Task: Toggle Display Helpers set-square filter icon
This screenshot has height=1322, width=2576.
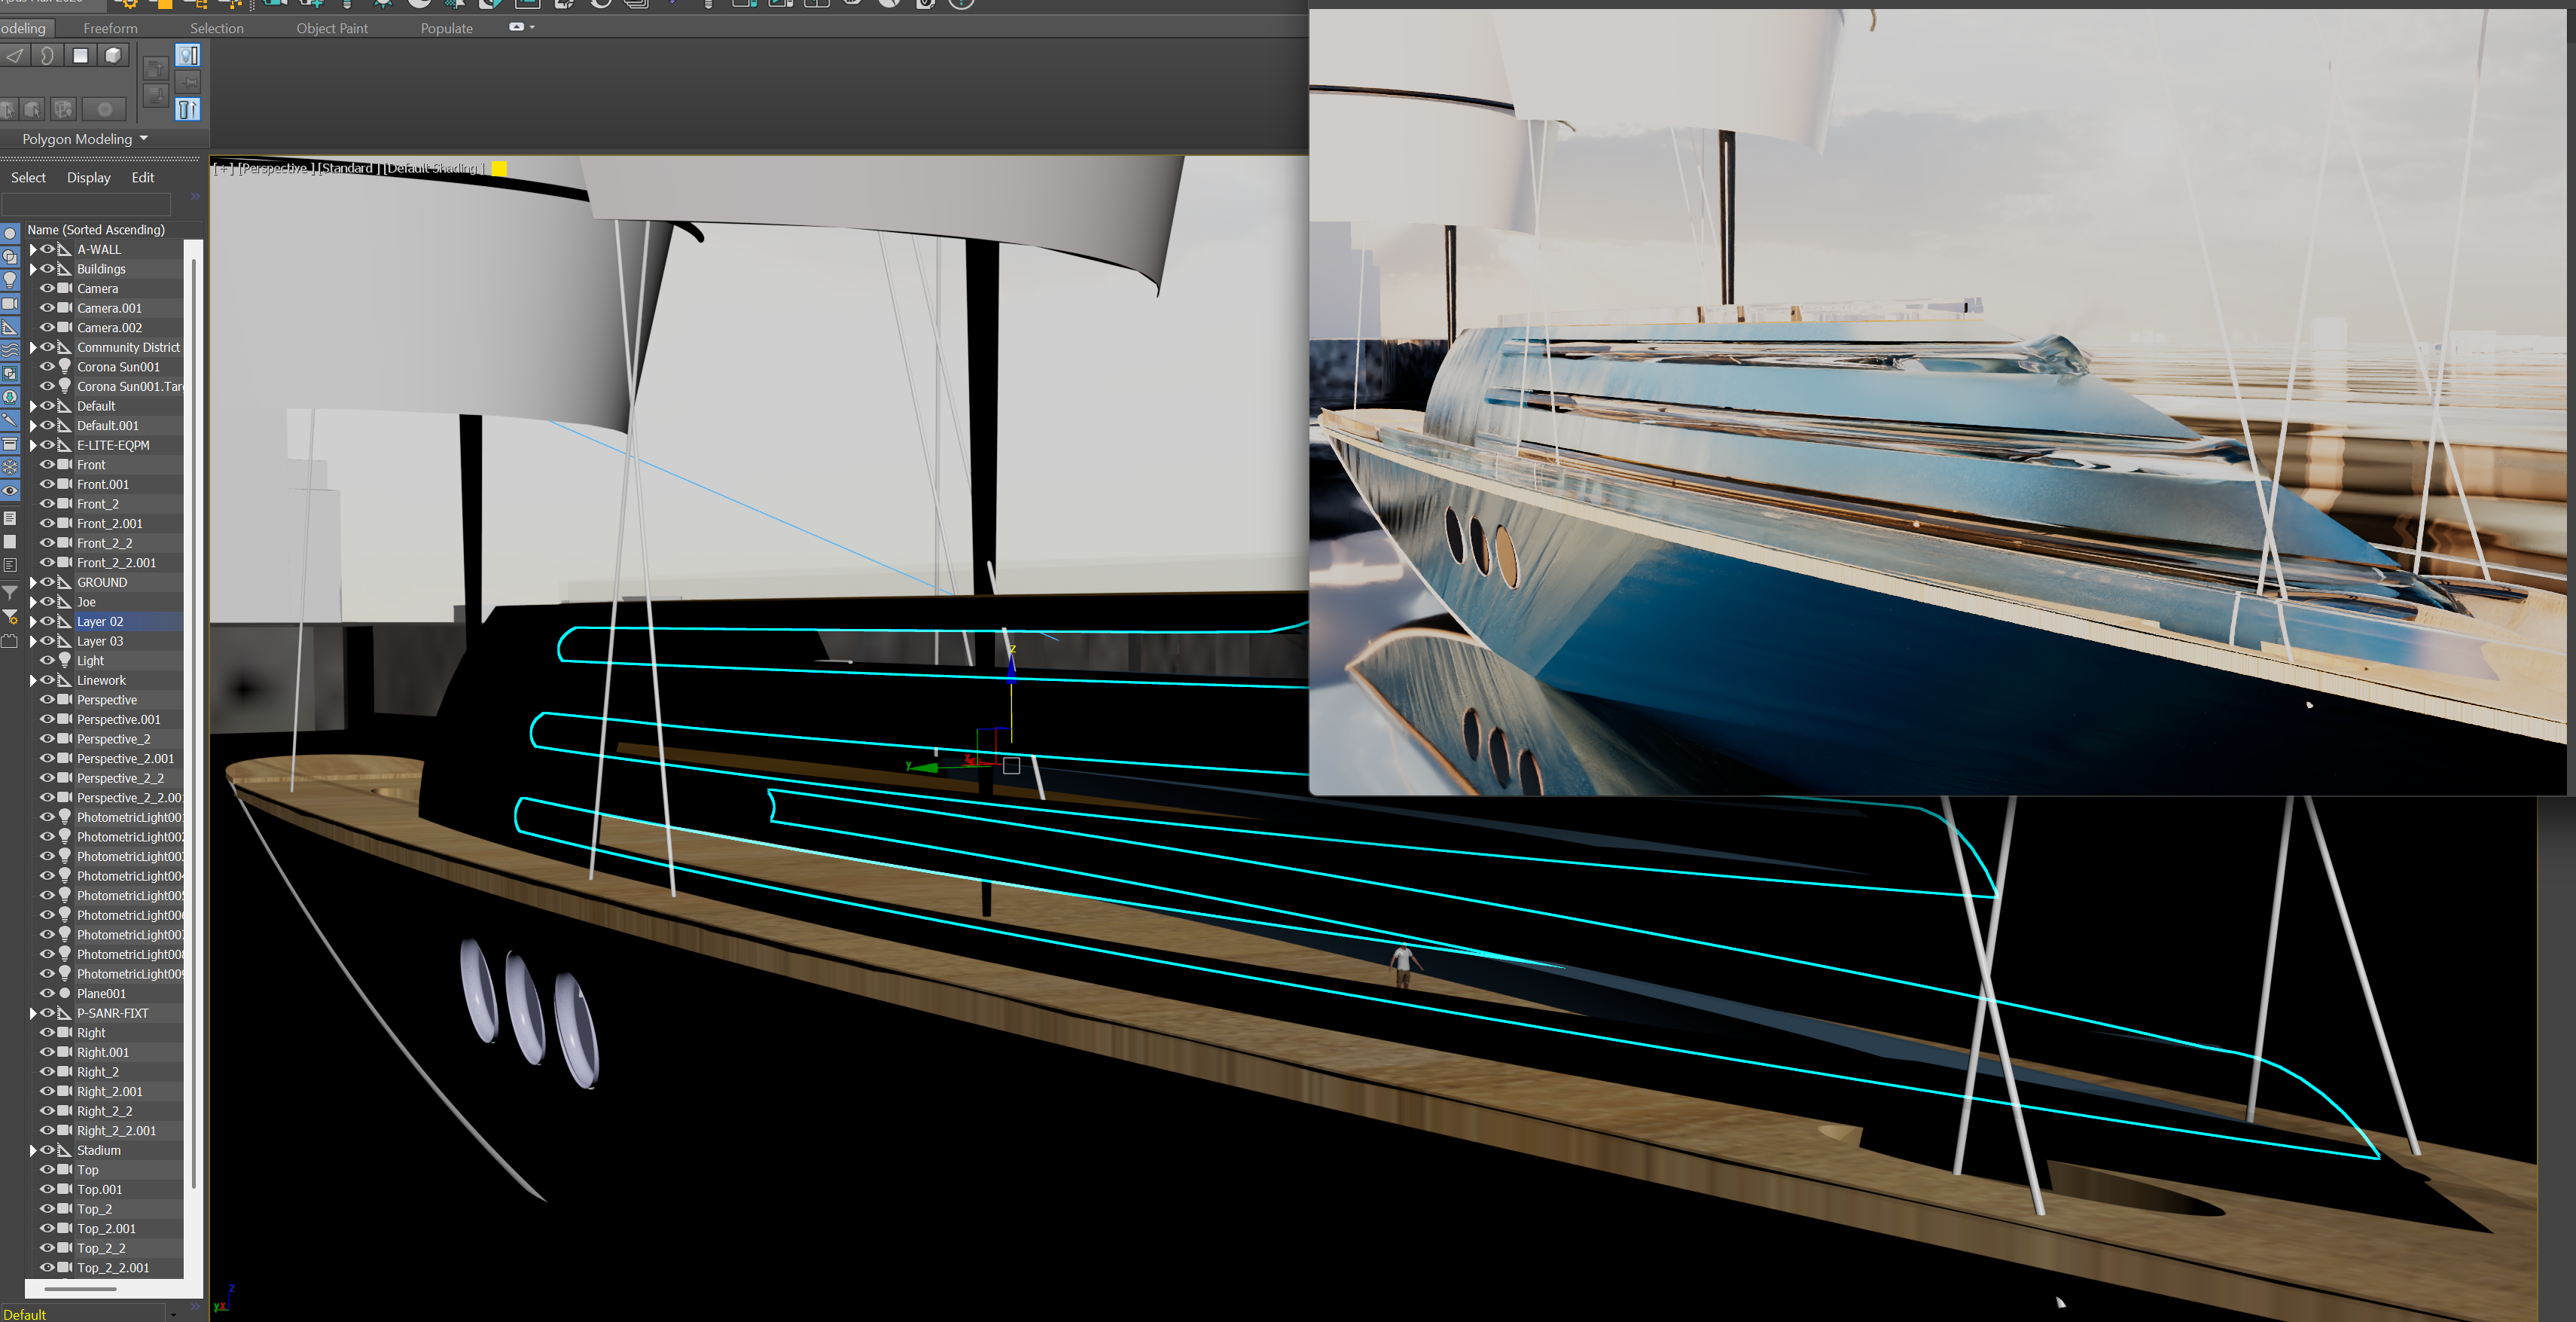Action: point(10,327)
